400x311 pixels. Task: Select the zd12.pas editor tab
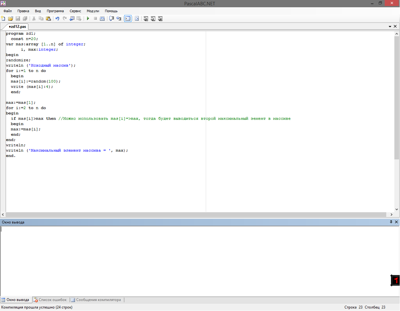coord(18,26)
